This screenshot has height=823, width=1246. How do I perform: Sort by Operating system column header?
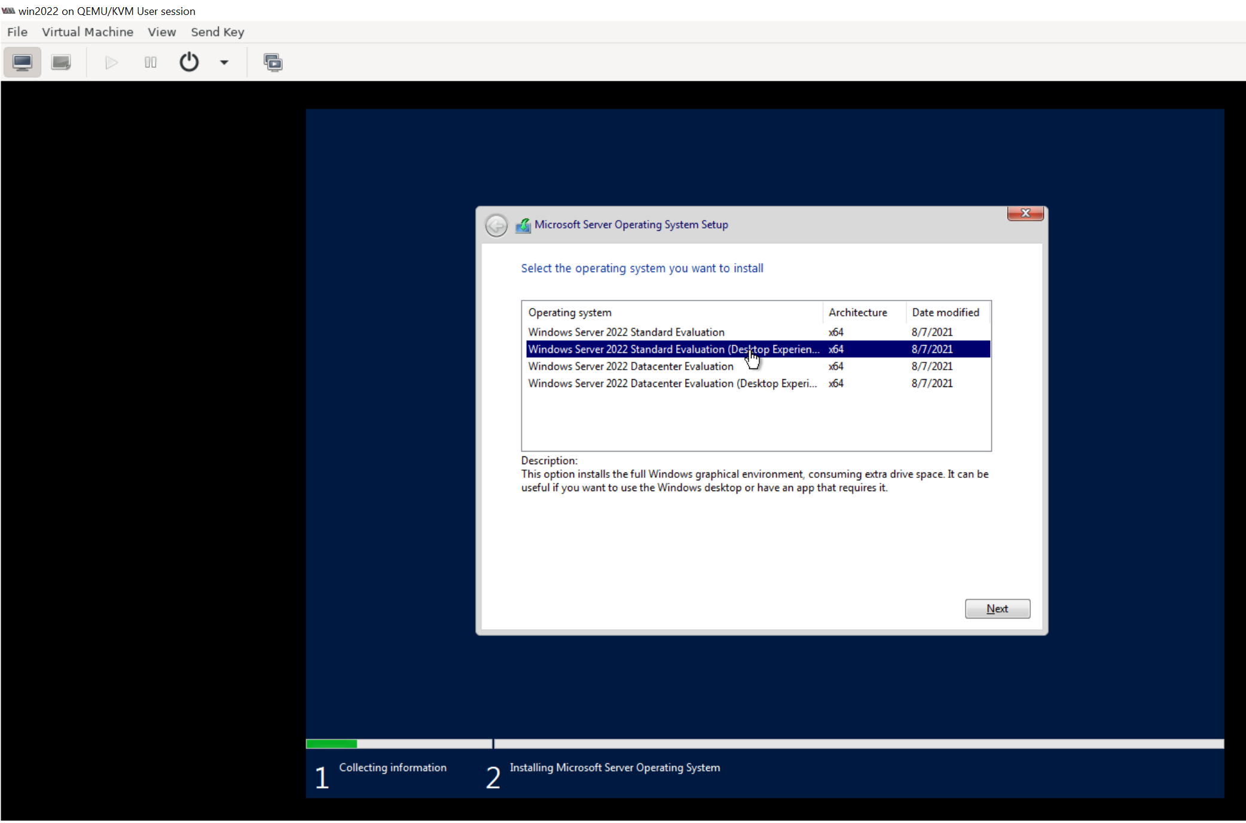tap(673, 313)
